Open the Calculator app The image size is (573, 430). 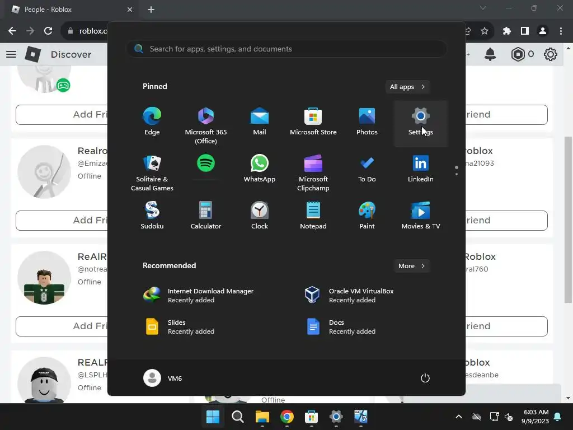[206, 217]
